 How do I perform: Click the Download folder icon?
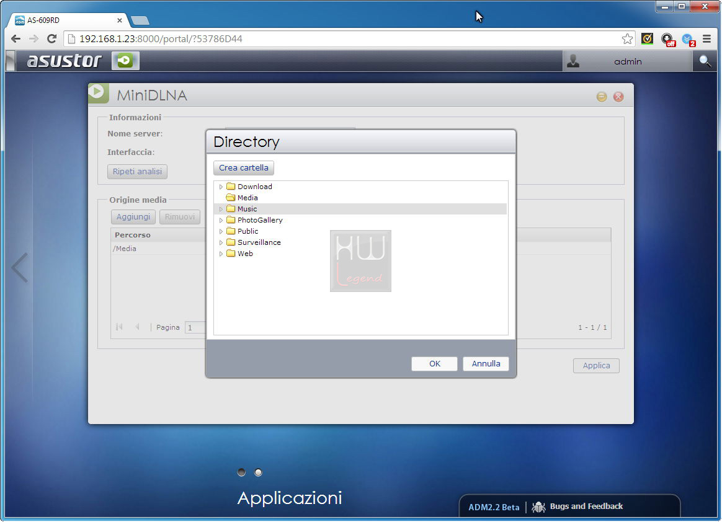coord(231,187)
